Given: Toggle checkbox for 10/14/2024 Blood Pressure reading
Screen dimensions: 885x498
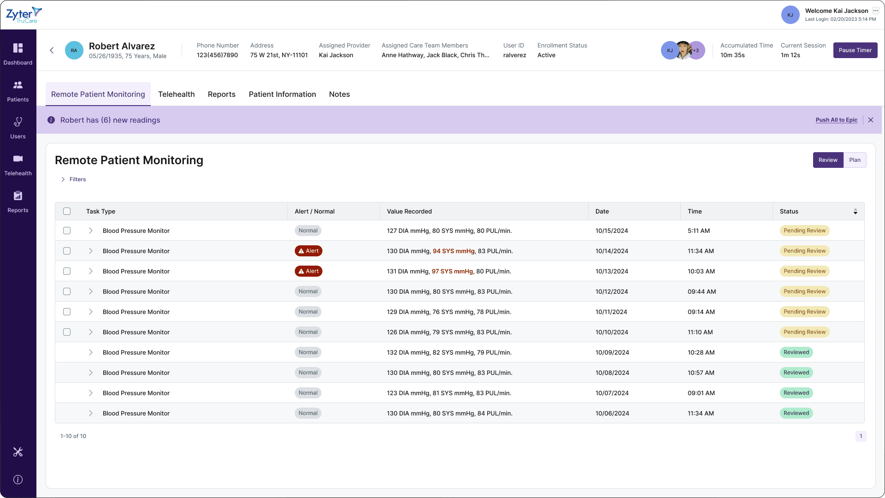Looking at the screenshot, I should (x=67, y=250).
